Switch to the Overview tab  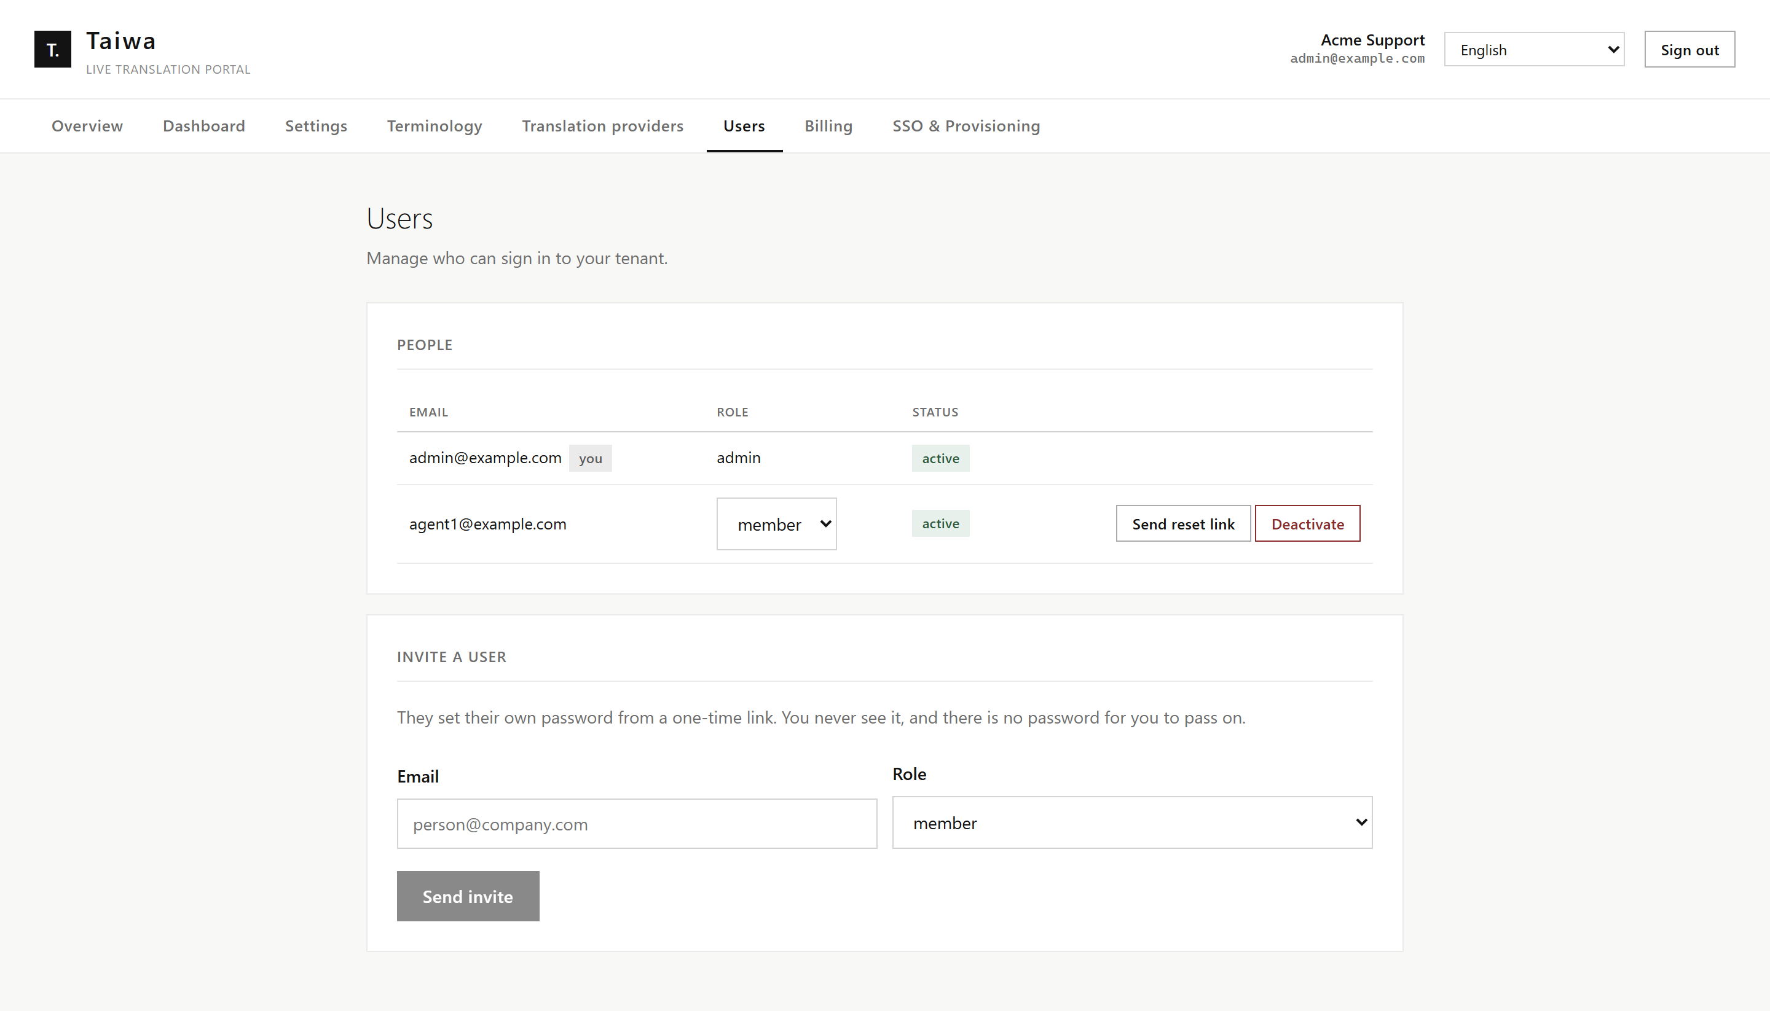[87, 126]
